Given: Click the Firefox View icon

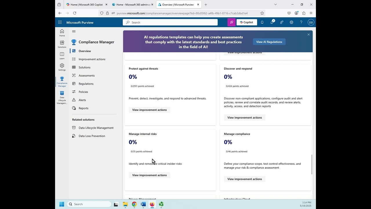Looking at the screenshot, I should click(x=59, y=5).
